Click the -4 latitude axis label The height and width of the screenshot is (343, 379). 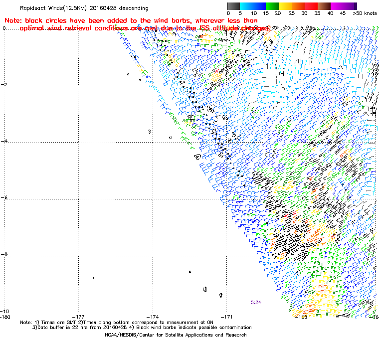coord(4,141)
